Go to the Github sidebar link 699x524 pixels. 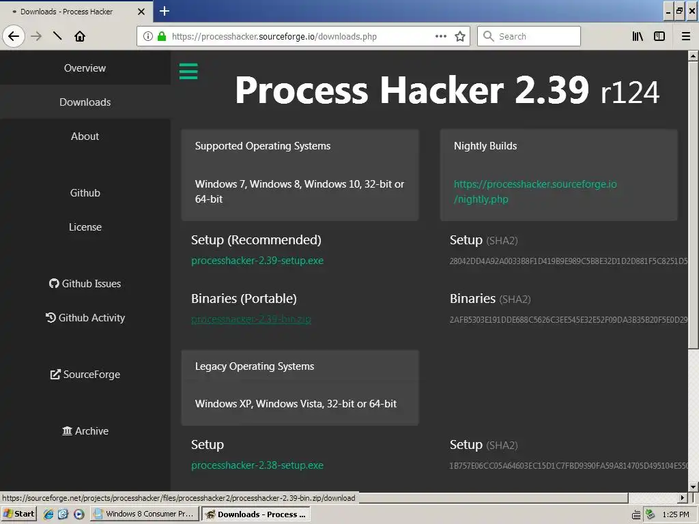click(x=85, y=193)
